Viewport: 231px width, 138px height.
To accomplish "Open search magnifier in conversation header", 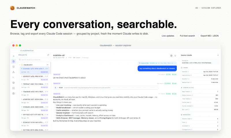I will [175, 56].
